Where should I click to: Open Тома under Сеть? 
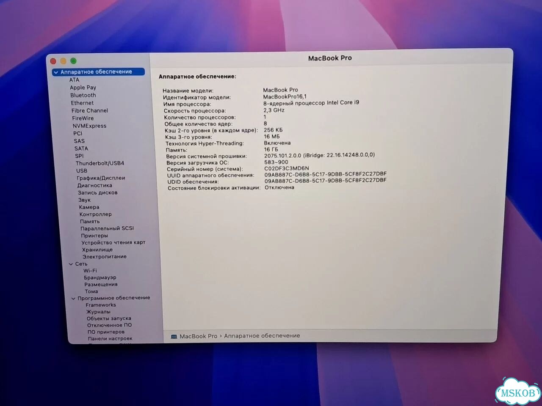91,291
